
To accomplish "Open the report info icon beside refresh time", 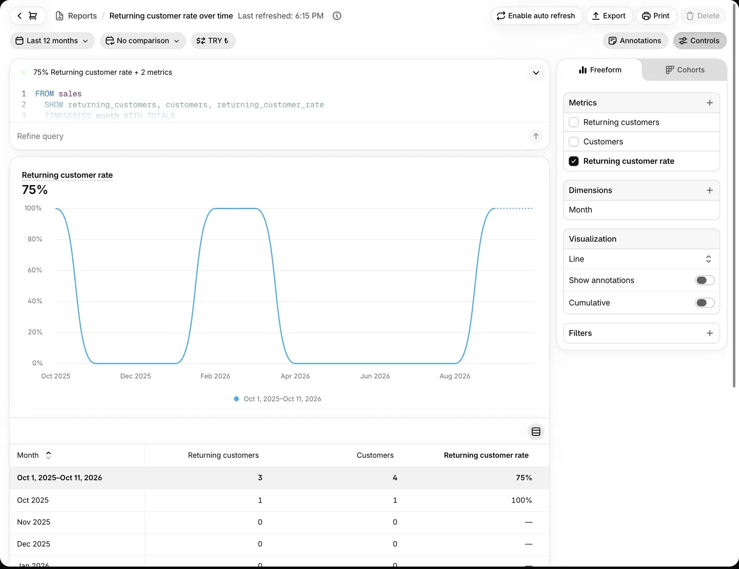I will pyautogui.click(x=337, y=16).
